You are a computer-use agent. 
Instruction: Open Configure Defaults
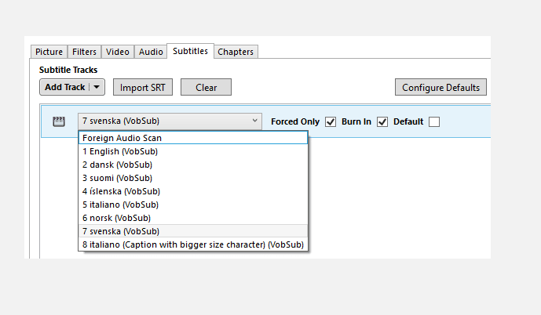(440, 87)
